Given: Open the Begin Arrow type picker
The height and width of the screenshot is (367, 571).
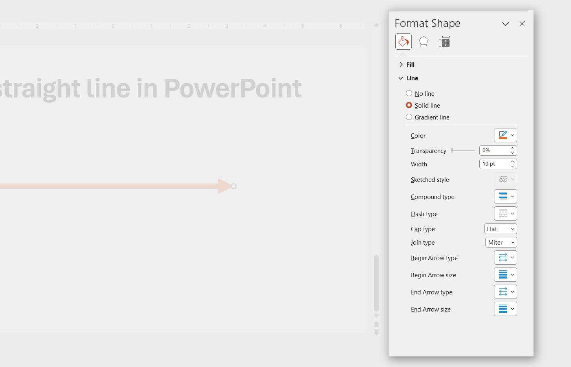Looking at the screenshot, I should pos(505,257).
